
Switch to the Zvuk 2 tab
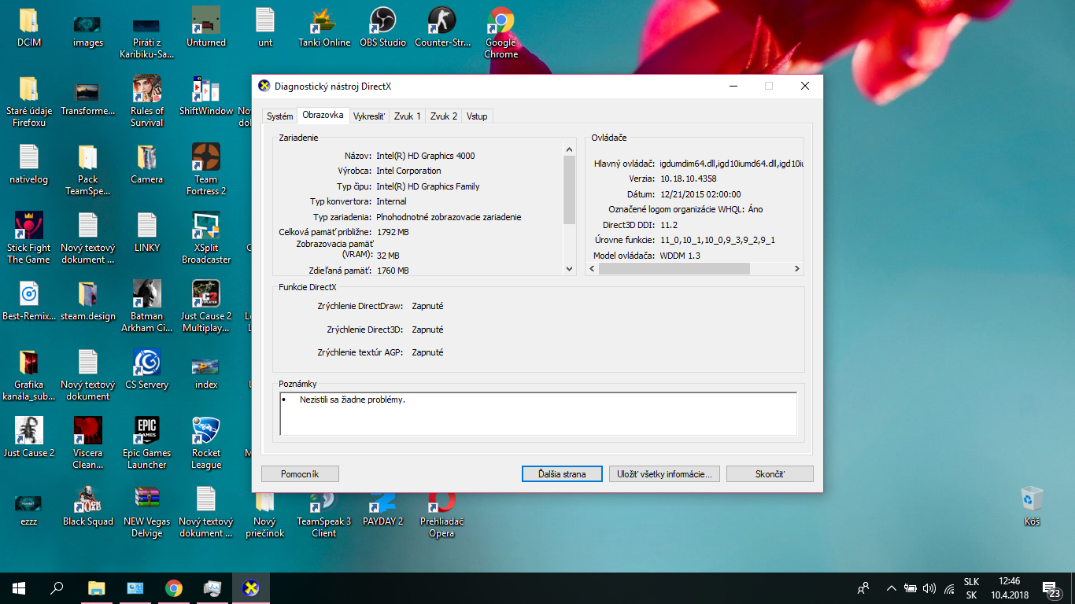444,116
